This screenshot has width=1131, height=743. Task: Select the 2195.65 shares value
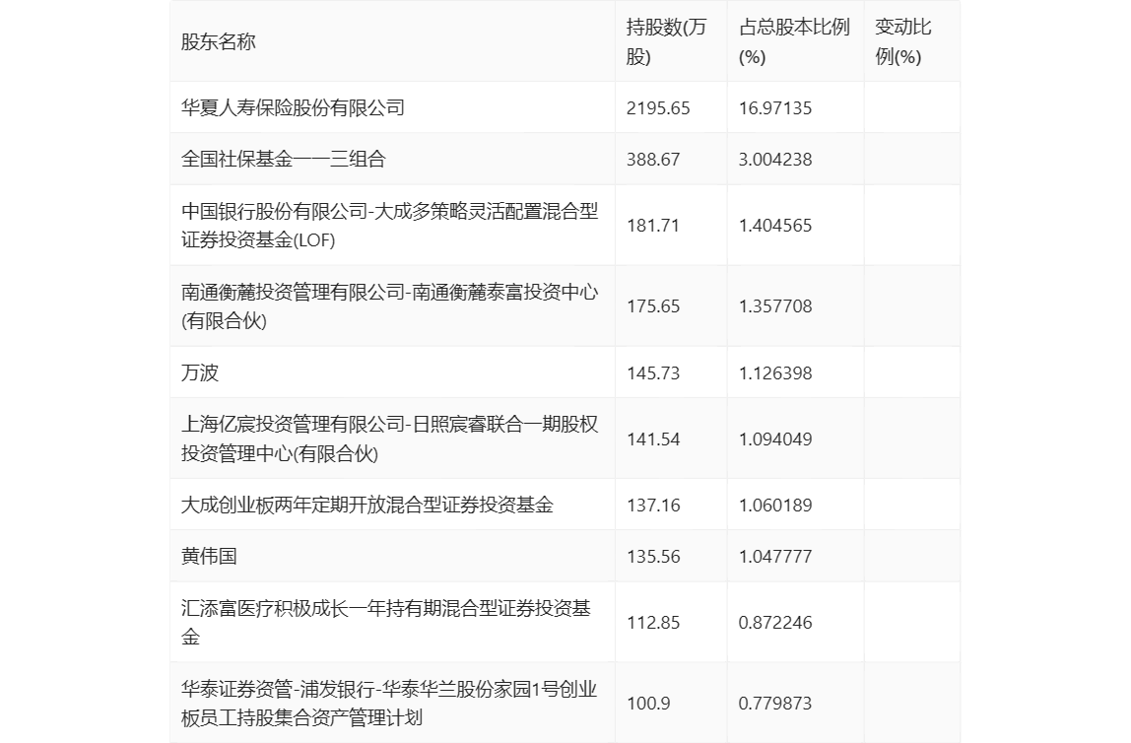click(x=658, y=108)
